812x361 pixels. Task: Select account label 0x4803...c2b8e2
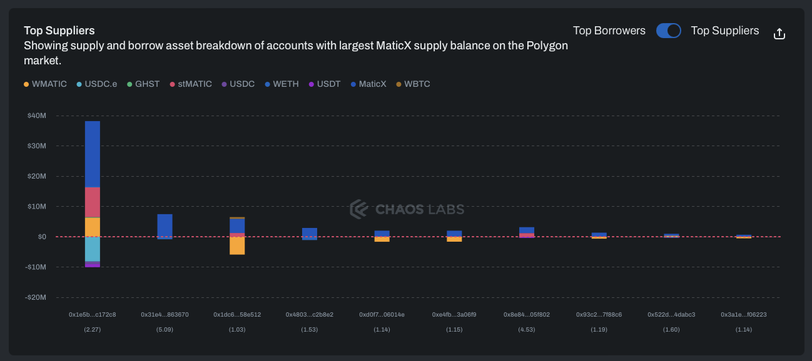click(x=310, y=315)
